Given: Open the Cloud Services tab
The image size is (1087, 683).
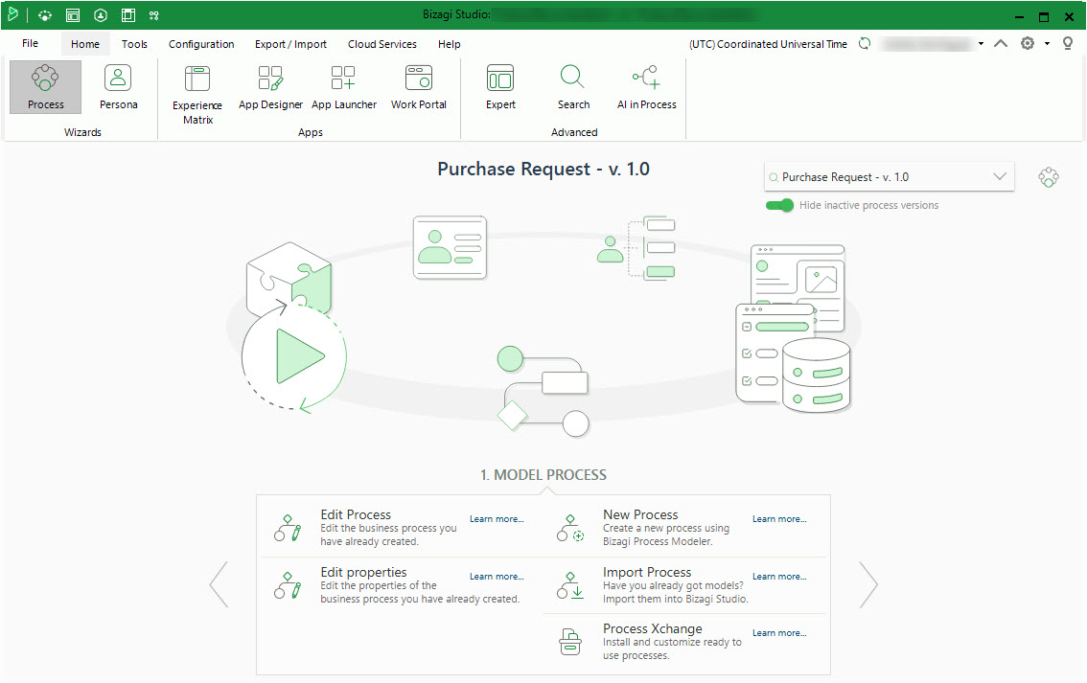Looking at the screenshot, I should (x=382, y=44).
